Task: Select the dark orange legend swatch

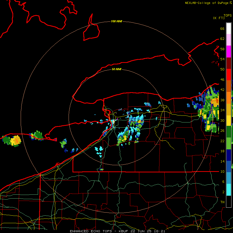Action: point(229,86)
